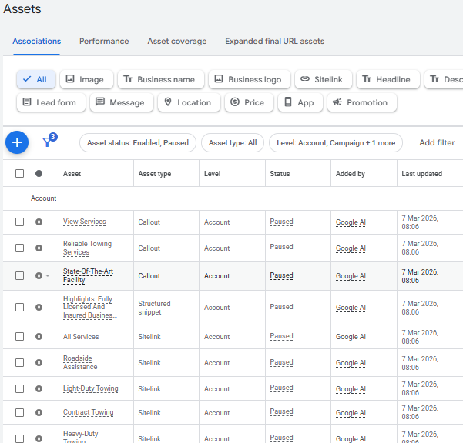Tick the select-all checkbox in table header
Image resolution: width=463 pixels, height=443 pixels.
(x=20, y=174)
